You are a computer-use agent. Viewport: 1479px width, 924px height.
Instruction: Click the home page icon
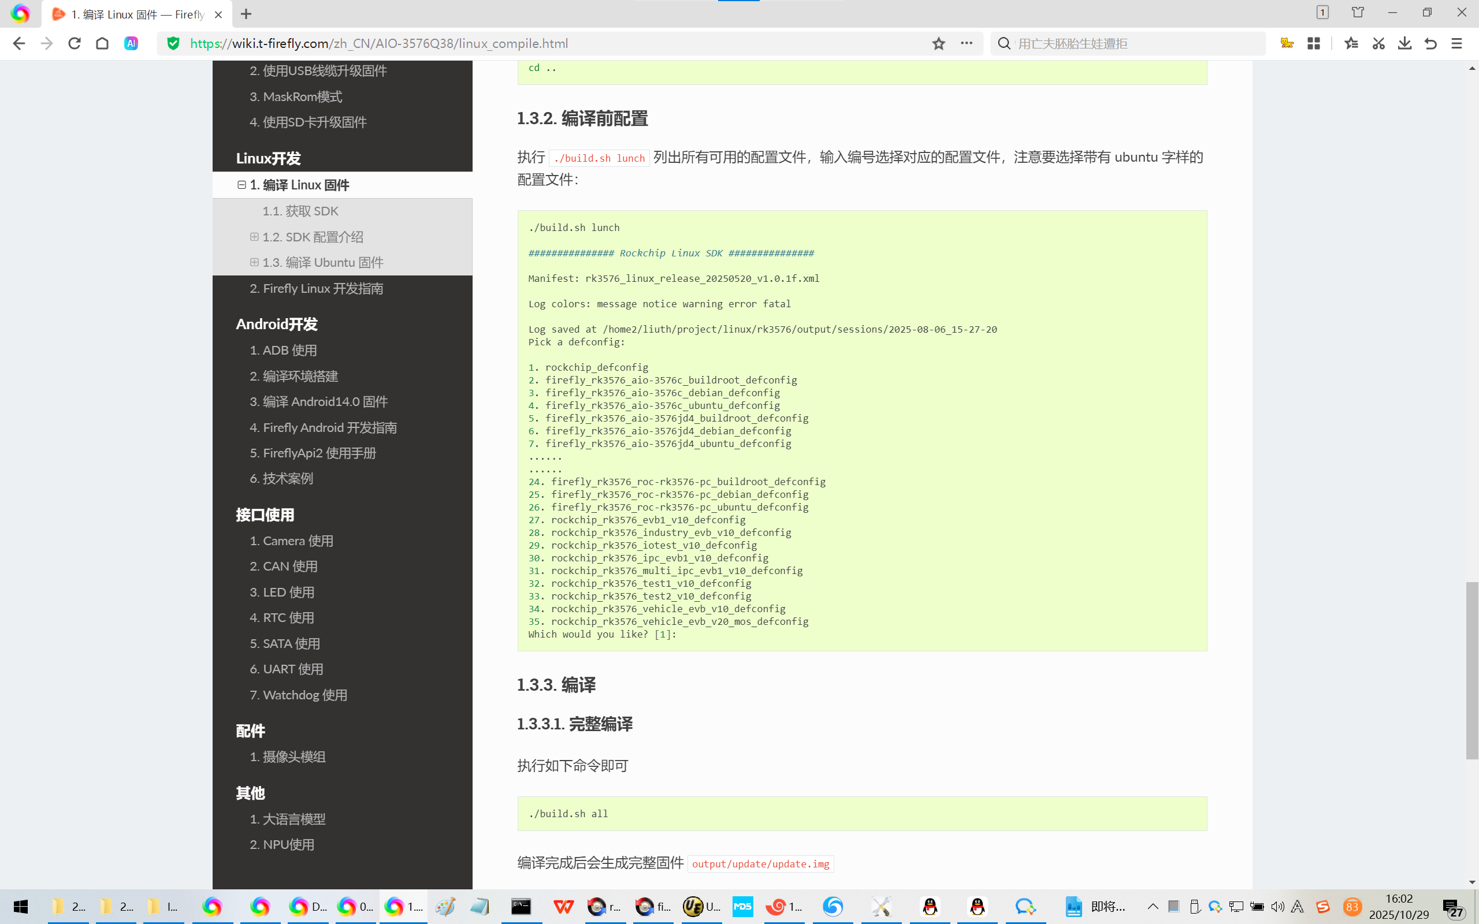click(102, 43)
